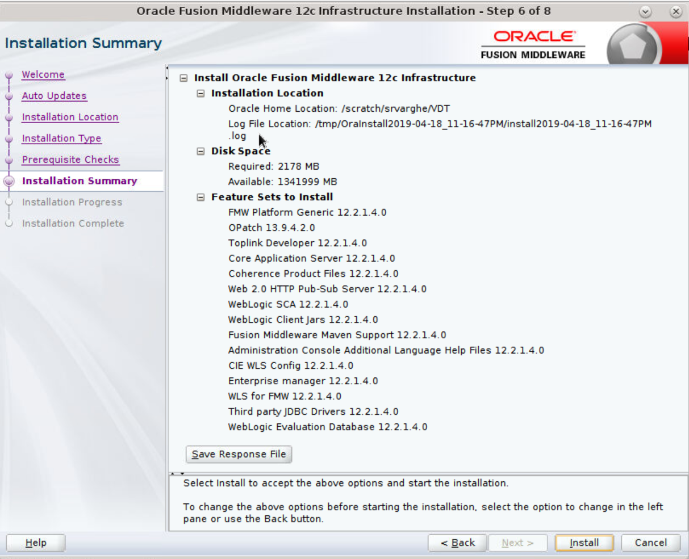This screenshot has width=689, height=559.
Task: Click the Installation Type step bullet icon
Action: point(9,139)
